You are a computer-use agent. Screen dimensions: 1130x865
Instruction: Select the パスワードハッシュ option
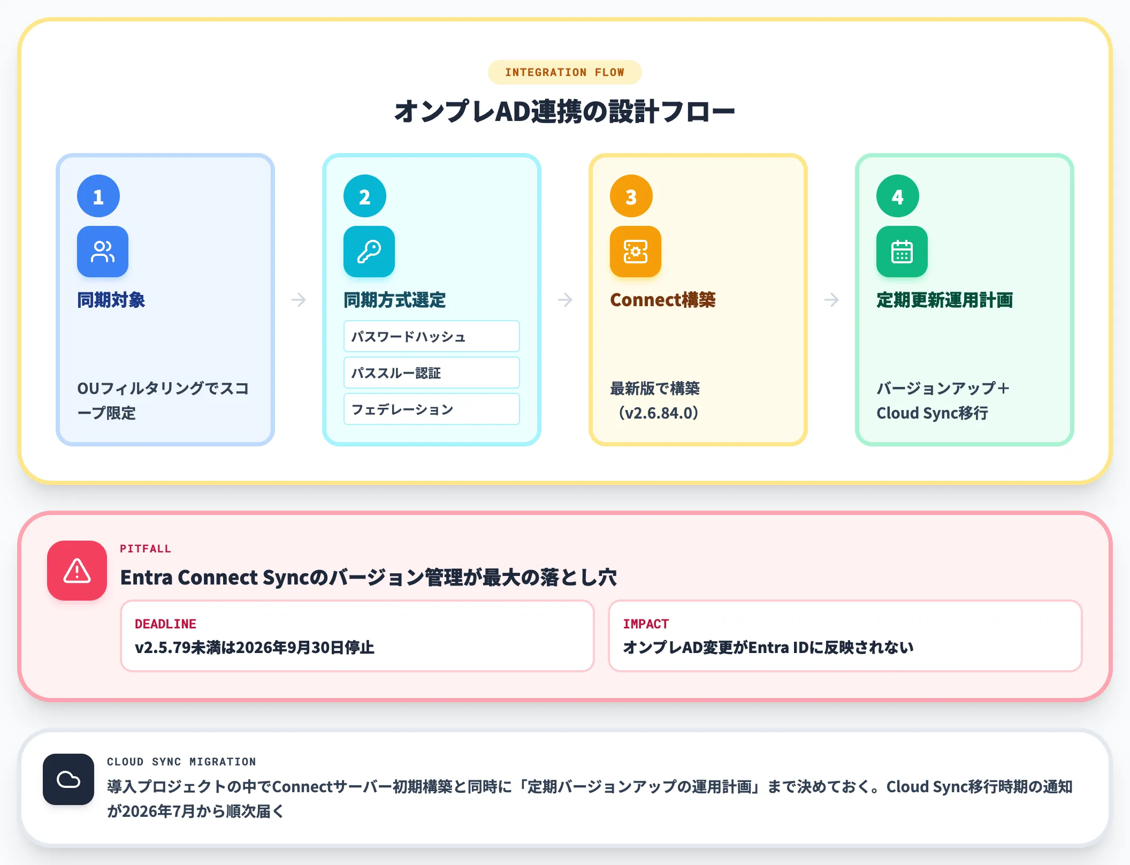[432, 336]
